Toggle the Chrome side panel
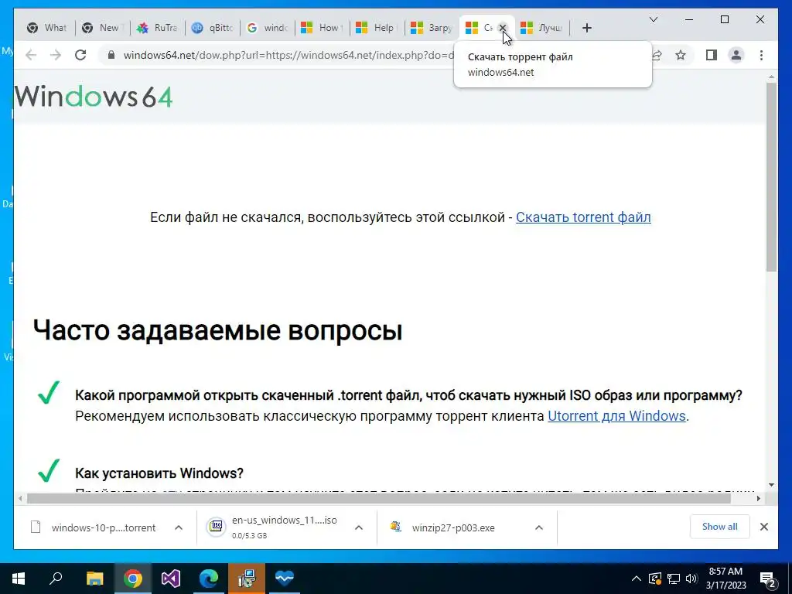This screenshot has height=594, width=792. tap(712, 55)
